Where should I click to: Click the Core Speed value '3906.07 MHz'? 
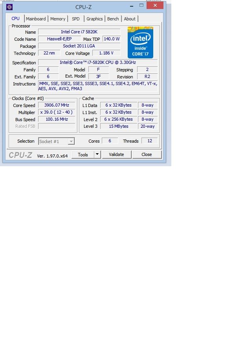tap(57, 105)
